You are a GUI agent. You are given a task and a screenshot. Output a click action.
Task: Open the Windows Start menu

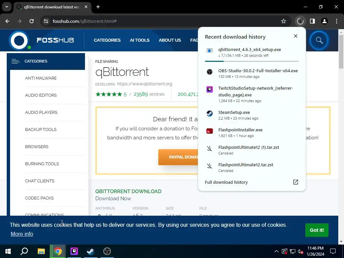click(8, 251)
